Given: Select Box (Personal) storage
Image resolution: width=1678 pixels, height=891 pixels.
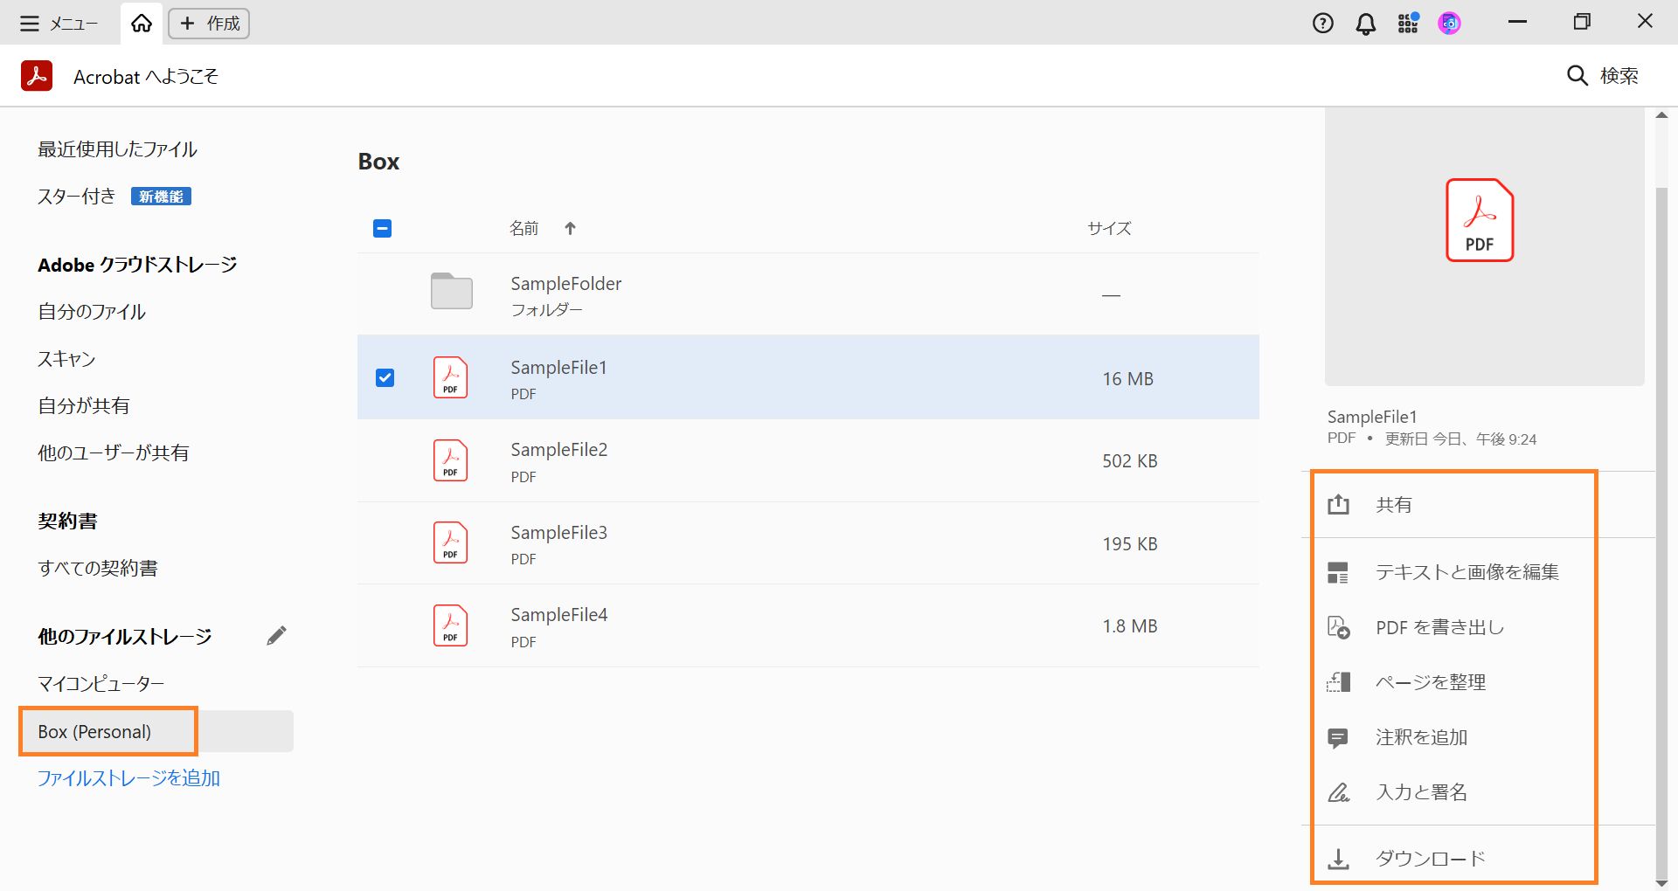Looking at the screenshot, I should [157, 731].
